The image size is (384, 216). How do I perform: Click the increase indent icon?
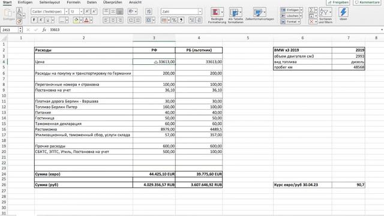(x=138, y=20)
